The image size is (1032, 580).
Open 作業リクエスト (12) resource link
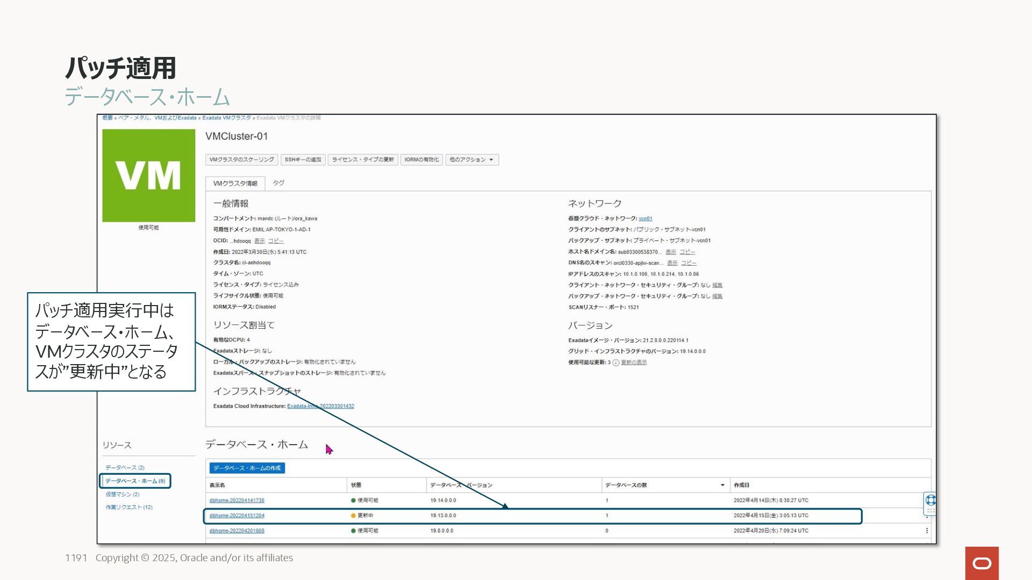tap(129, 508)
